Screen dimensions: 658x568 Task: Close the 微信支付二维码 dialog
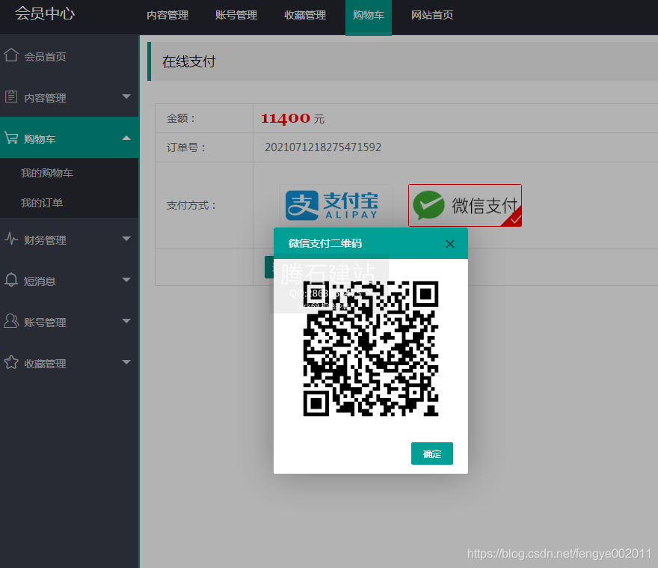click(x=450, y=244)
